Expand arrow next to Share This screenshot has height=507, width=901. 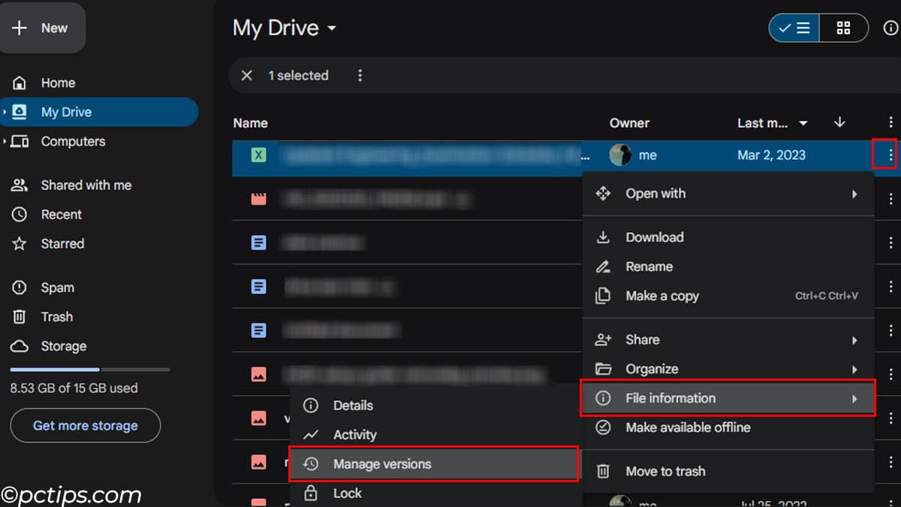click(854, 340)
